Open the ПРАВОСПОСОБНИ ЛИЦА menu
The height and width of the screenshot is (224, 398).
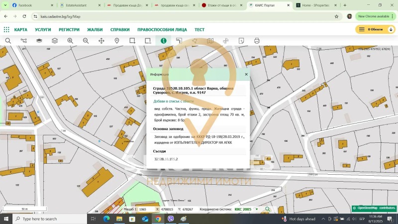[163, 30]
